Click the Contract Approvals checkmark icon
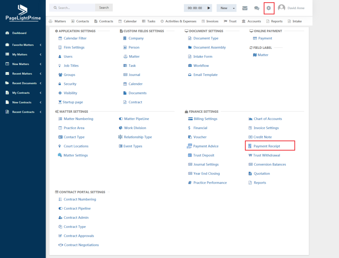The image size is (339, 258). (x=60, y=236)
